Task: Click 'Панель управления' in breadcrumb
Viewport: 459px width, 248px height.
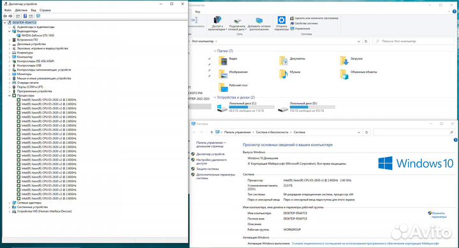Action: click(237, 132)
